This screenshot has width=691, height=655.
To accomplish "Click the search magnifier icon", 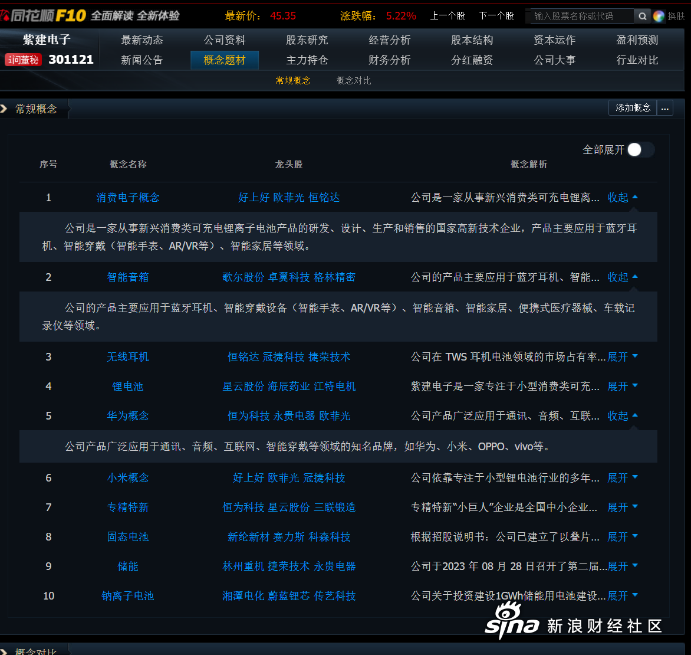I will pos(643,17).
